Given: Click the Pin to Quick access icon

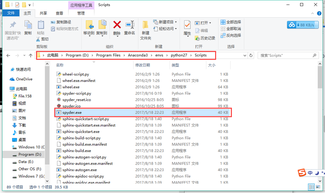Looking at the screenshot, I should (13, 25).
